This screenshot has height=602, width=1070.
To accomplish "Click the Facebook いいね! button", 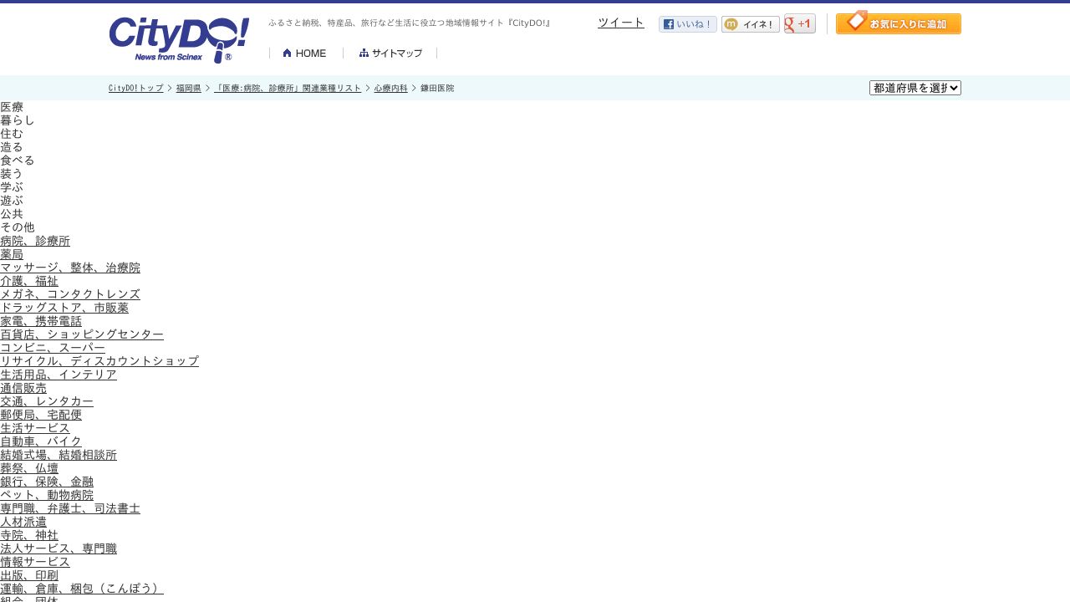I will [x=687, y=24].
